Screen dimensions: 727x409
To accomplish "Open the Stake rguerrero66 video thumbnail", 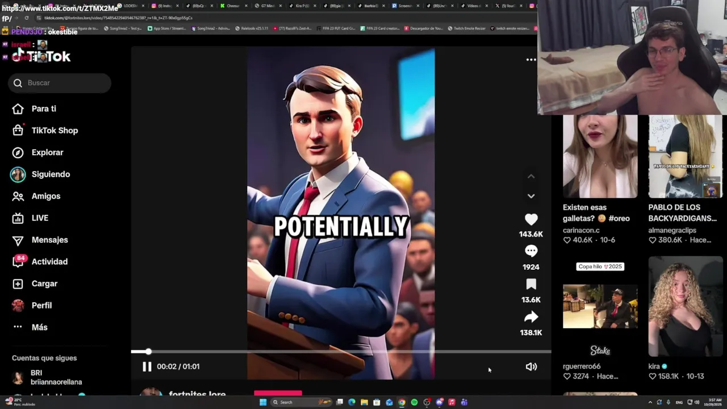I will point(600,307).
